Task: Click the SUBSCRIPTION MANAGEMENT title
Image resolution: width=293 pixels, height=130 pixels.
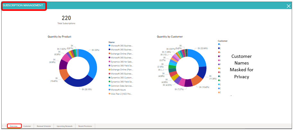Action: [23, 5]
